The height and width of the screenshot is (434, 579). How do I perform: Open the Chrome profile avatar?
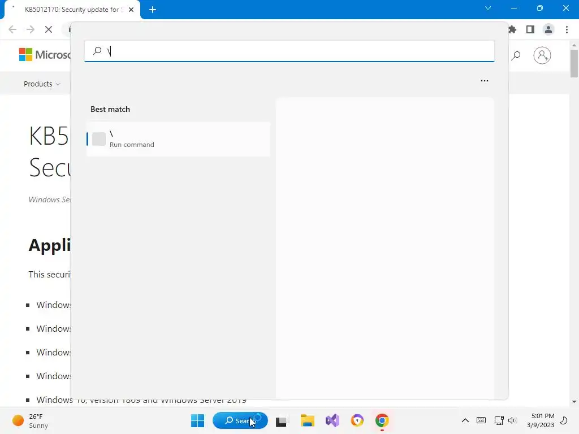coord(548,29)
